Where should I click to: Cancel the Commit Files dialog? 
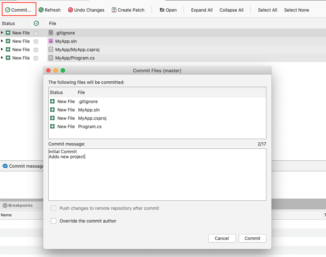222,238
